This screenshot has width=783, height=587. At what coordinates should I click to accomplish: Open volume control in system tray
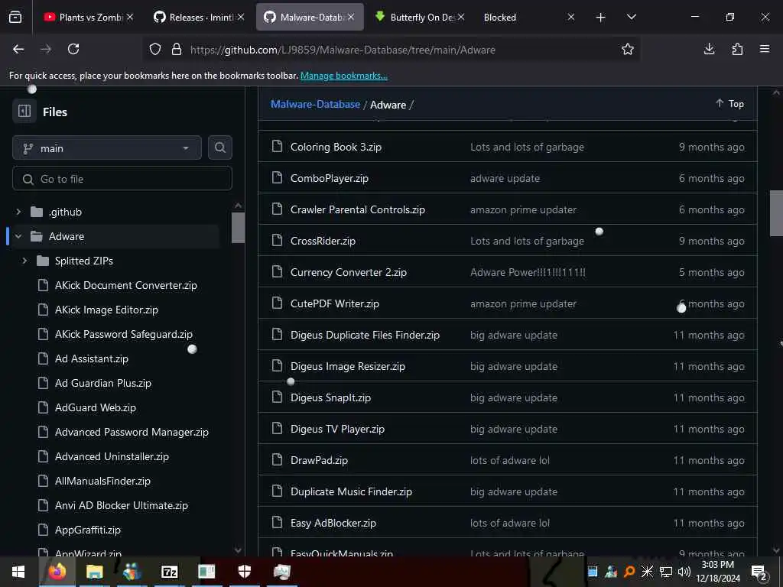(684, 572)
